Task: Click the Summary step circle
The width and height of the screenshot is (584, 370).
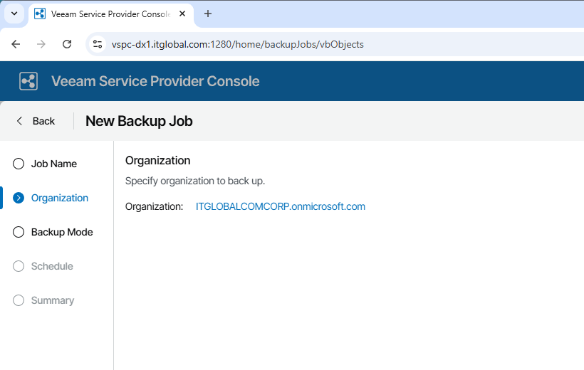Action: tap(19, 300)
